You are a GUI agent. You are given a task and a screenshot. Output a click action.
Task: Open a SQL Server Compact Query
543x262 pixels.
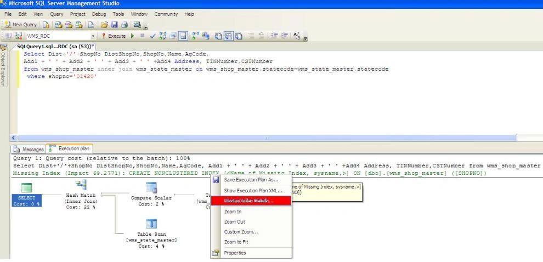(91, 25)
